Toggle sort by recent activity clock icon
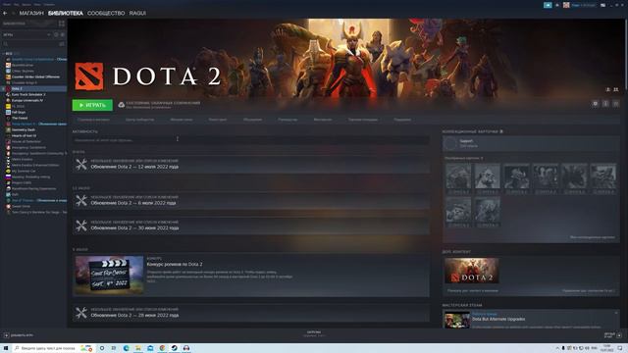The height and width of the screenshot is (353, 628). 56,35
